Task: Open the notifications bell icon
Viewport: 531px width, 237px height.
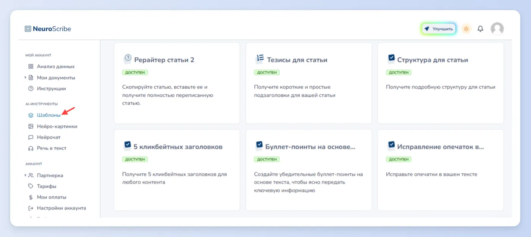Action: (x=480, y=29)
